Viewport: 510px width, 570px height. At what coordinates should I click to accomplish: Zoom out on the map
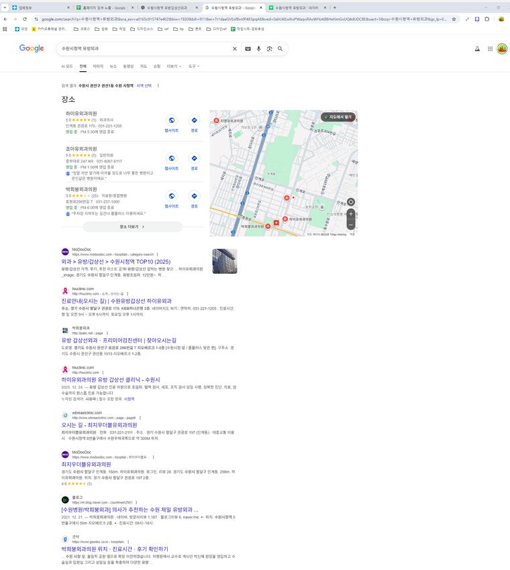tap(350, 225)
